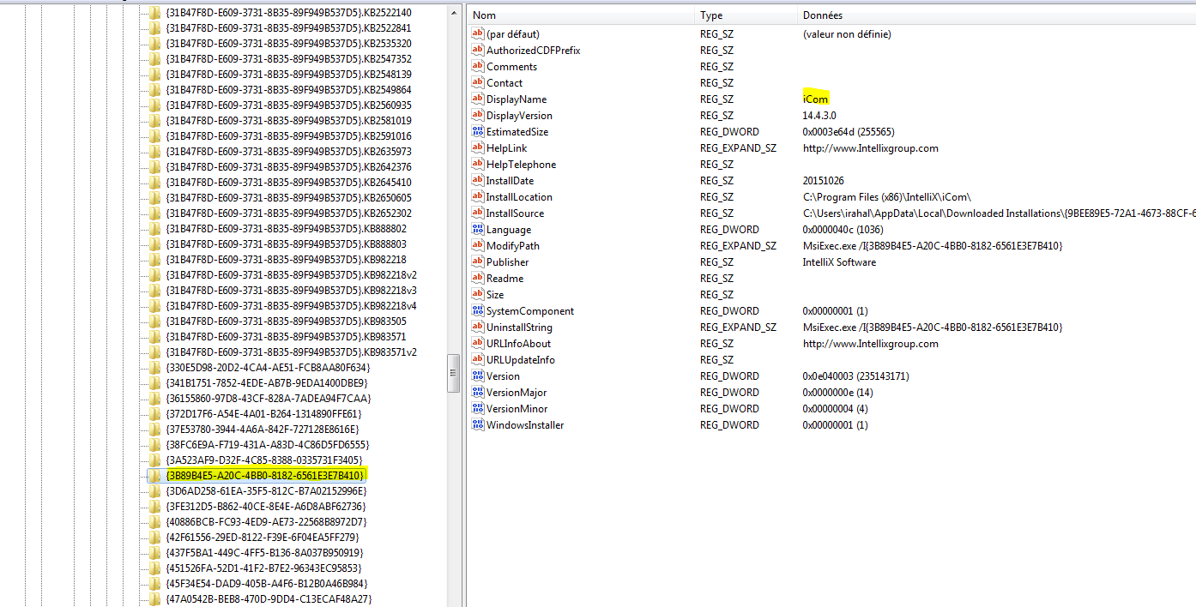Select the WindowsInstaller DWORD icon
Image resolution: width=1196 pixels, height=607 pixels.
479,425
